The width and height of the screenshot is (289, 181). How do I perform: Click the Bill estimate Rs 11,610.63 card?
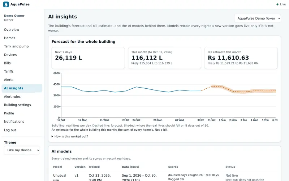(x=241, y=58)
